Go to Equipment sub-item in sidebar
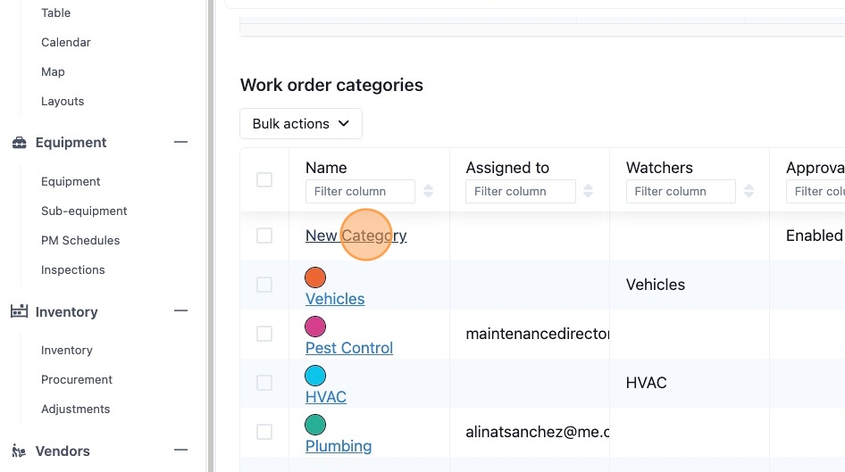Screen dimensions: 845x472 [x=71, y=181]
